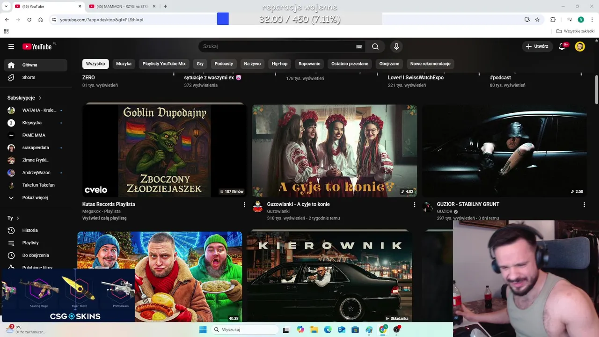Open the YouTube account avatar menu

coord(580,46)
